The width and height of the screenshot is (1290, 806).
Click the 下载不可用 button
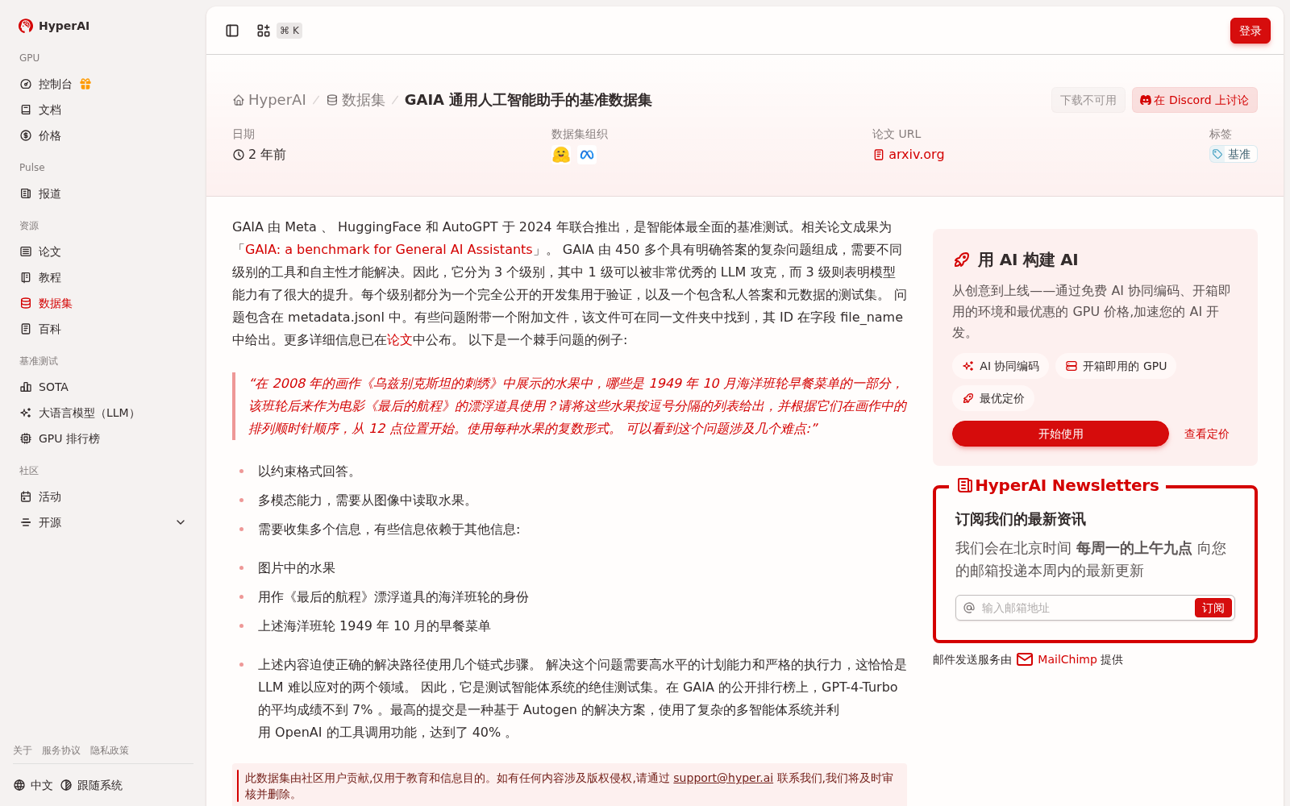pos(1088,100)
